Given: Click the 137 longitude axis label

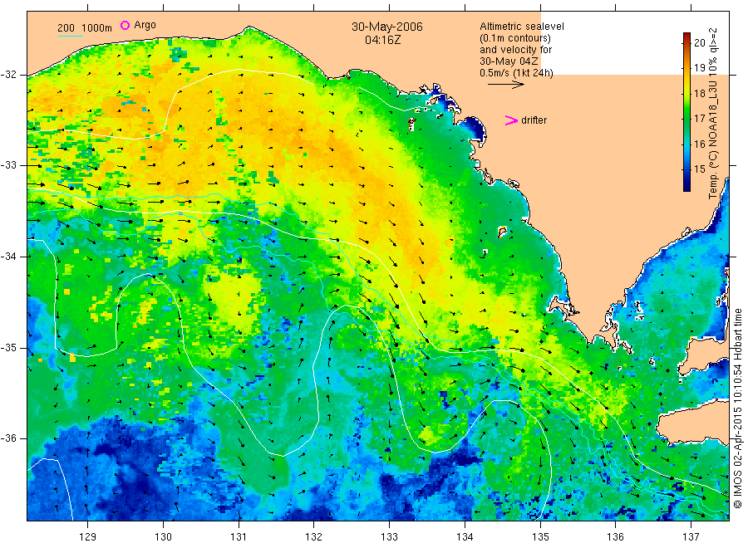Looking at the screenshot, I should pyautogui.click(x=691, y=537).
